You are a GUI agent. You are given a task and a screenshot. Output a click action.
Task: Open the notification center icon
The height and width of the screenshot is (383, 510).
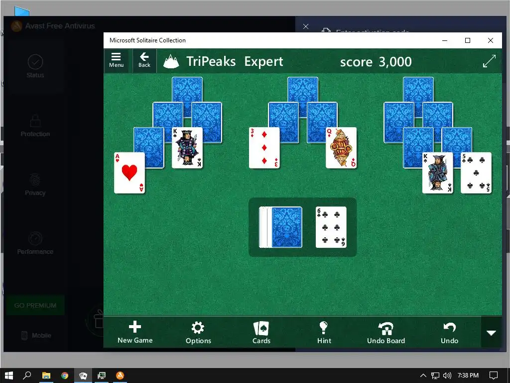(x=494, y=376)
